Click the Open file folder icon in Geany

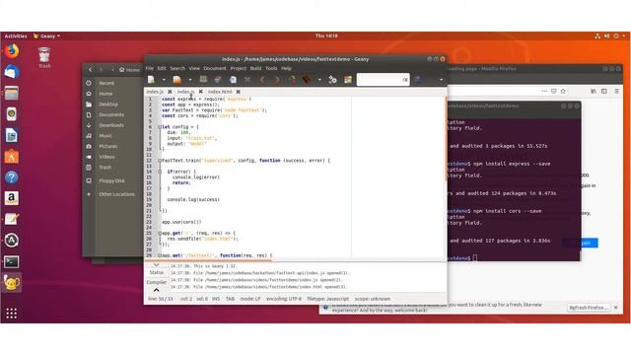(x=176, y=80)
